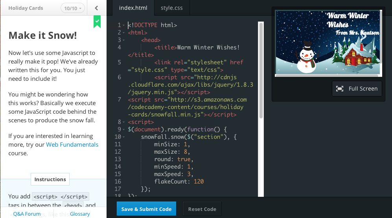The width and height of the screenshot is (392, 218).
Task: Click the 'minSpeed: 1,' code line
Action: (x=174, y=167)
